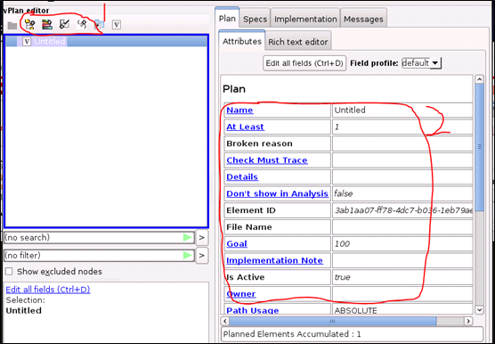Select the Attributes sub-tab

(242, 41)
